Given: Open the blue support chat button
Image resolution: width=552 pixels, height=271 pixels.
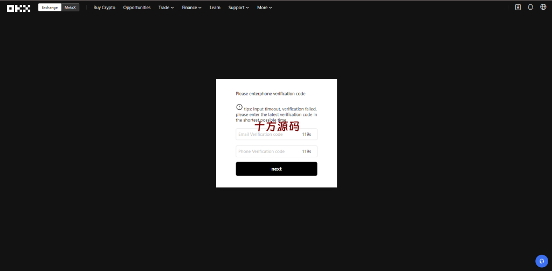Looking at the screenshot, I should click(x=542, y=261).
